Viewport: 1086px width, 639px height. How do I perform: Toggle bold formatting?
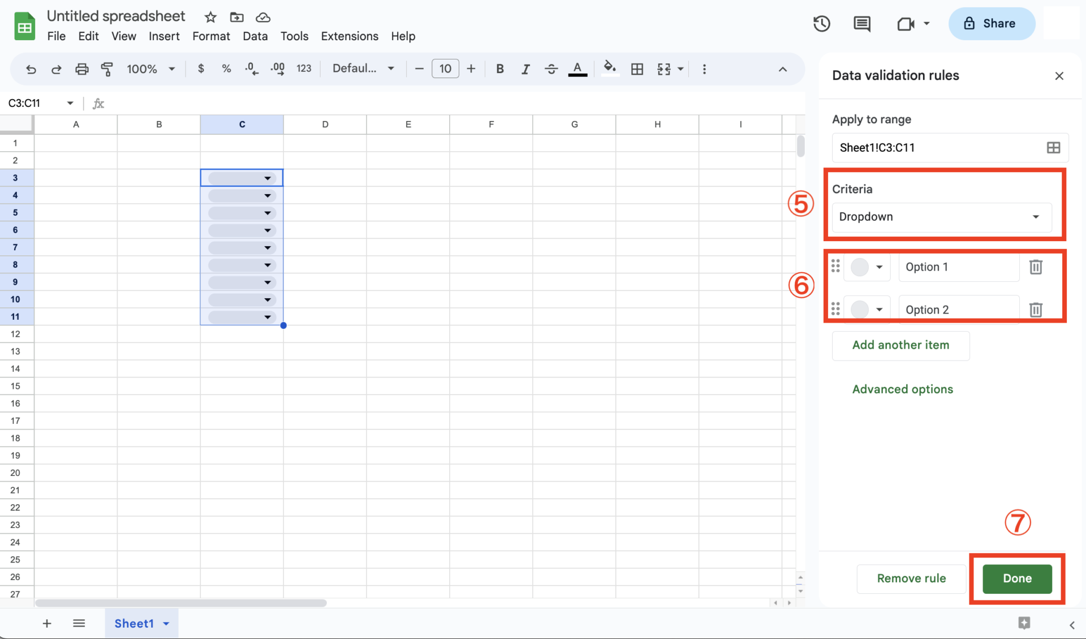[x=499, y=69]
